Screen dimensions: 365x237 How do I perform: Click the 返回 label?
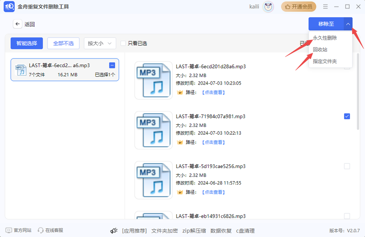30,24
